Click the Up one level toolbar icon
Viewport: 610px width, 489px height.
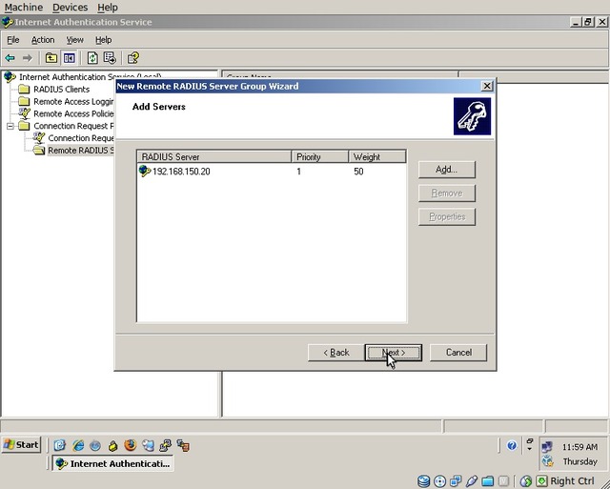click(51, 58)
